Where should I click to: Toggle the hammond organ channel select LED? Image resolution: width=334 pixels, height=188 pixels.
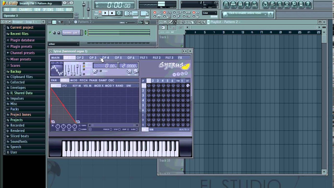coord(86,33)
